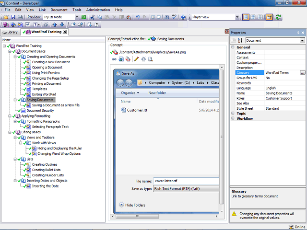Select the WordPad Training tab
The height and width of the screenshot is (230, 307).
pos(45,32)
